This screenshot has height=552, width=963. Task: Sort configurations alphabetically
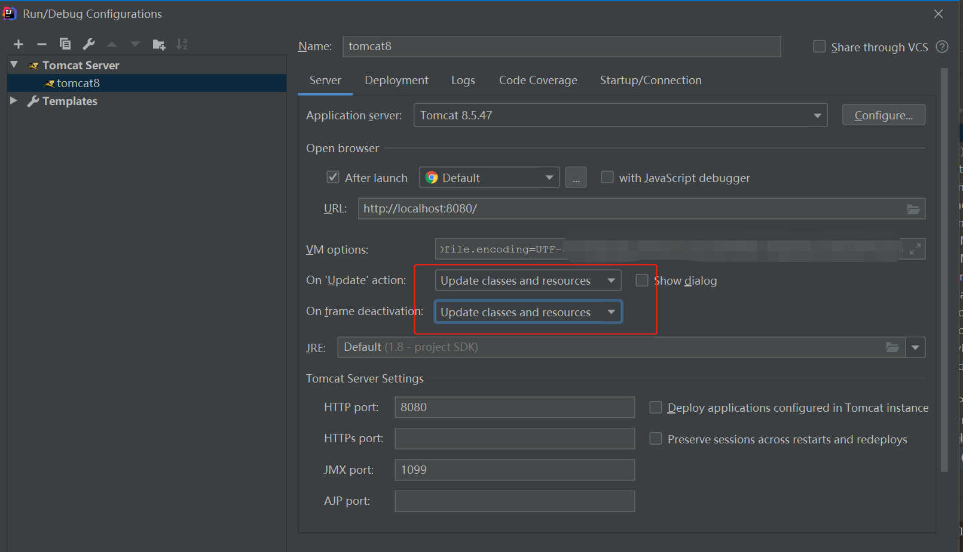click(x=182, y=44)
